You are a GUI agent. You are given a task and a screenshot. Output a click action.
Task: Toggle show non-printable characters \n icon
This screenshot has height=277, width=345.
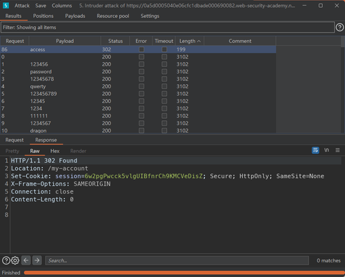[326, 151]
